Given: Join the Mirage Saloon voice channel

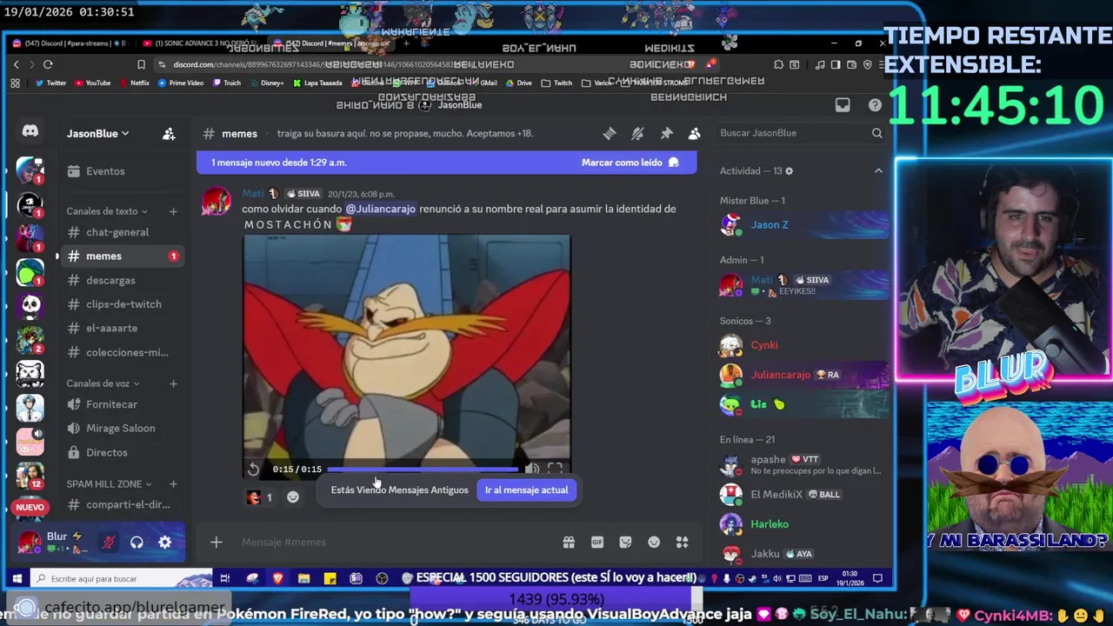Looking at the screenshot, I should coord(122,429).
